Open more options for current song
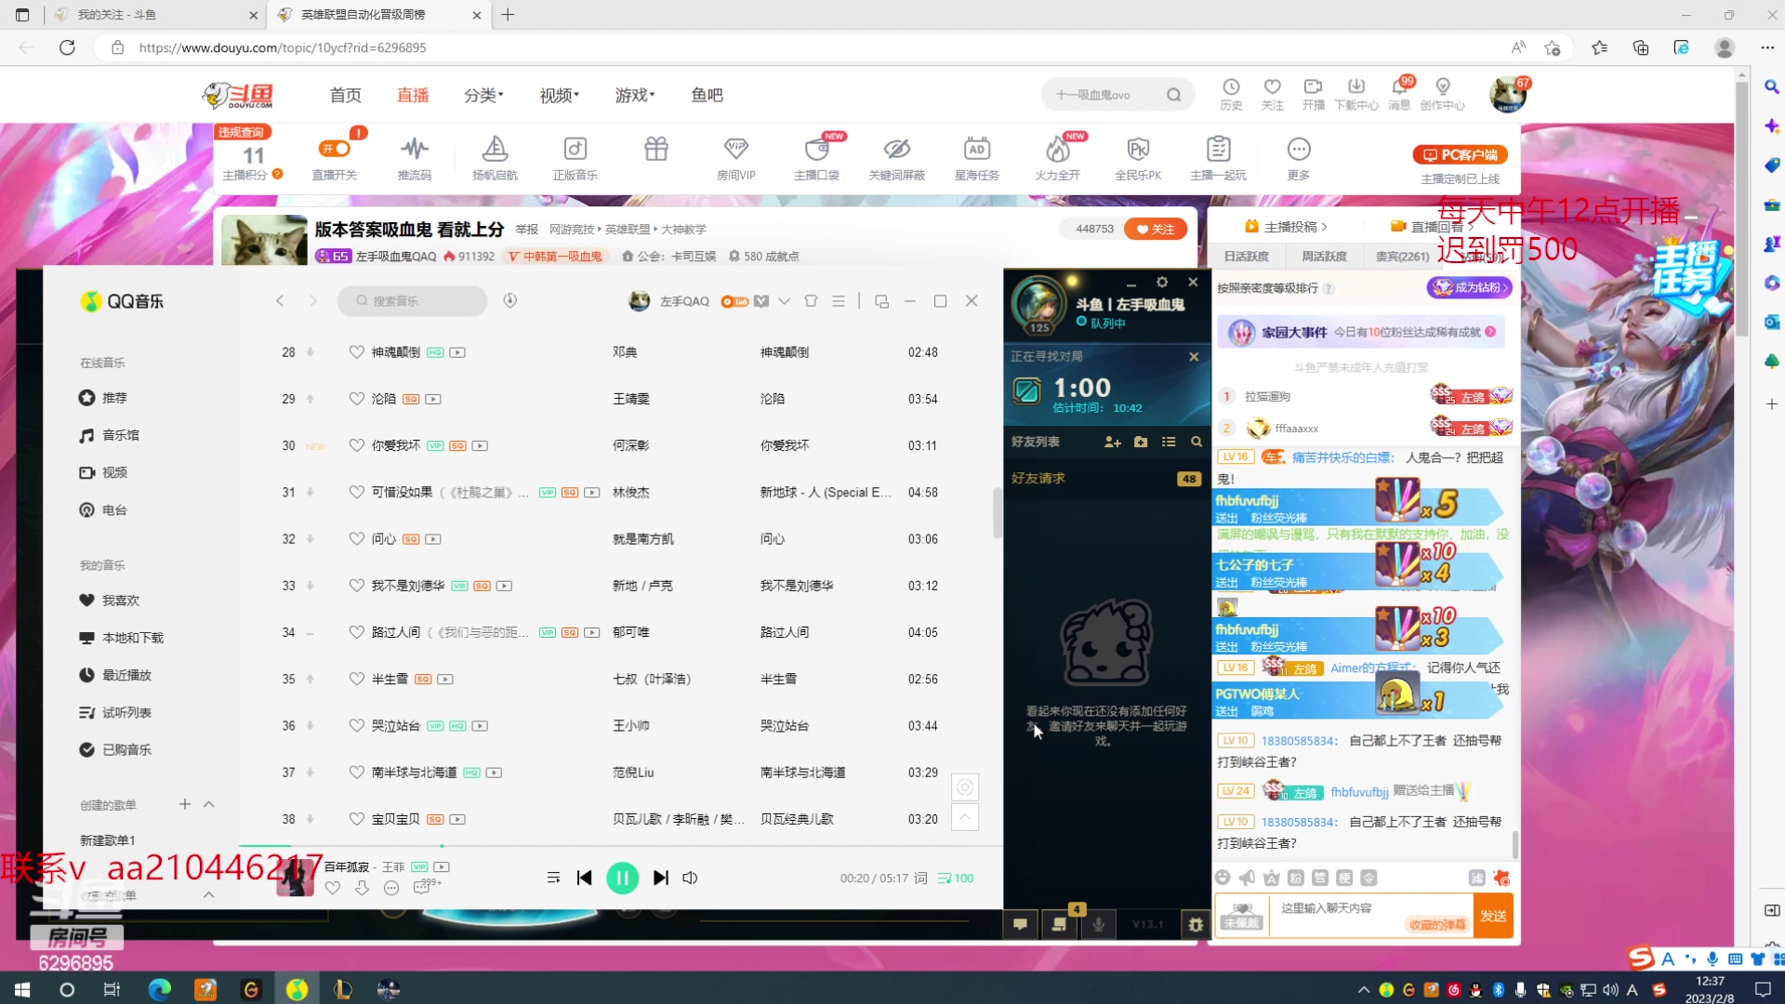 coord(391,888)
